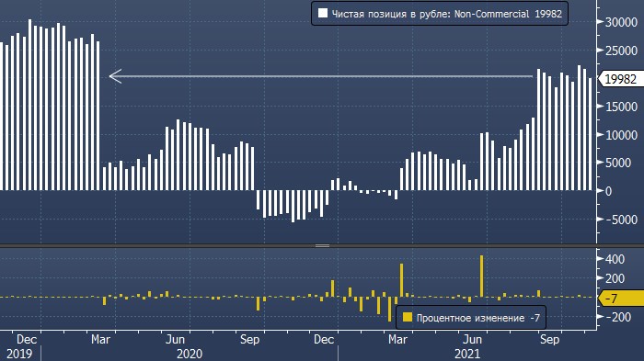644x361 pixels.
Task: Click the 5000 axis label
Action: (618, 163)
